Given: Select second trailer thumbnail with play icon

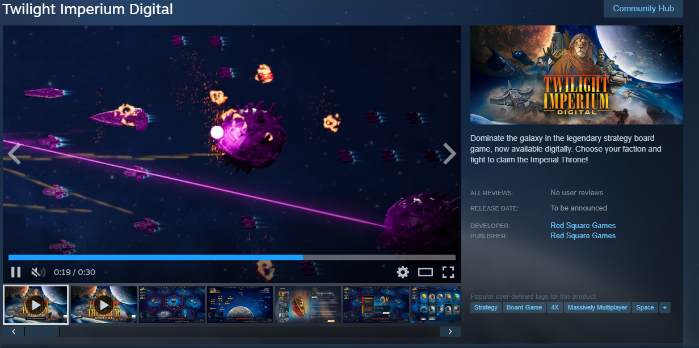Looking at the screenshot, I should coord(104,304).
